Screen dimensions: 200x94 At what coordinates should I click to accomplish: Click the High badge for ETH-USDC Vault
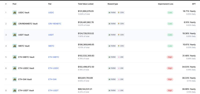pos(170,68)
